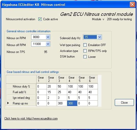
Task: Check the DSM button Lower checkbox
Action: [x=85, y=57]
